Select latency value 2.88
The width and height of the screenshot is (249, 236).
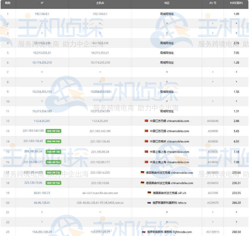point(236,121)
